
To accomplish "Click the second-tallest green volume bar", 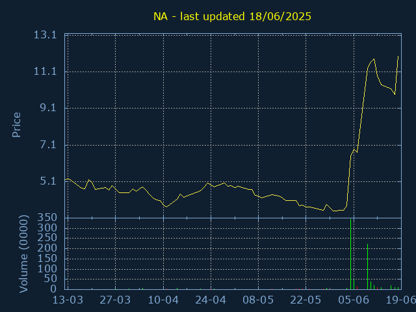I will (x=367, y=266).
